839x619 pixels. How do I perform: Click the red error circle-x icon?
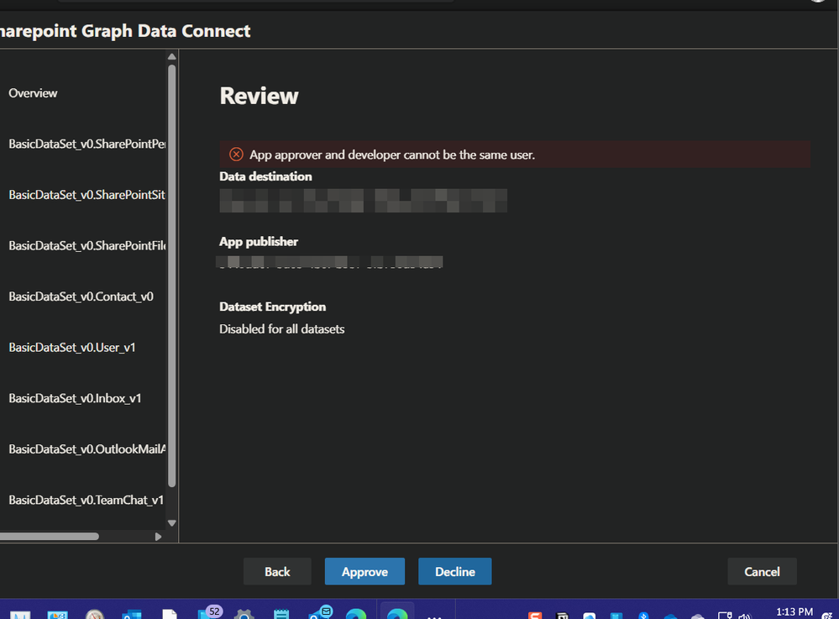(236, 155)
